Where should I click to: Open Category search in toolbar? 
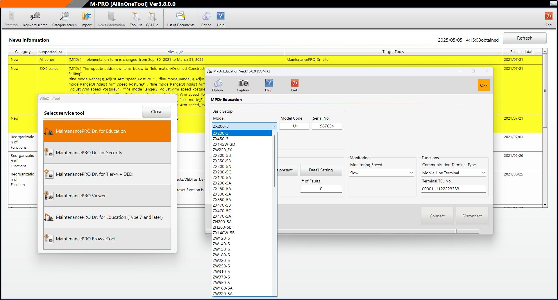tap(64, 19)
